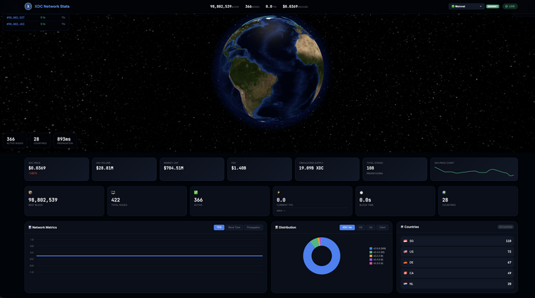The width and height of the screenshot is (535, 298).
Task: Click the Block Time clock icon
Action: pos(362,192)
